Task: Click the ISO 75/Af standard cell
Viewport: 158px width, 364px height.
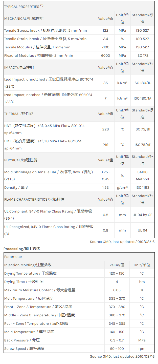Action: coord(142,145)
